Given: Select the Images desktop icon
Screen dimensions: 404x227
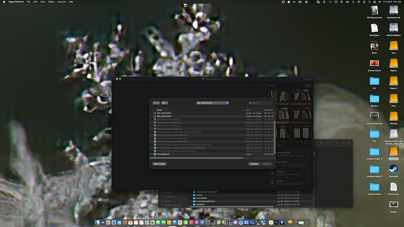Looking at the screenshot, I should pos(394,205).
